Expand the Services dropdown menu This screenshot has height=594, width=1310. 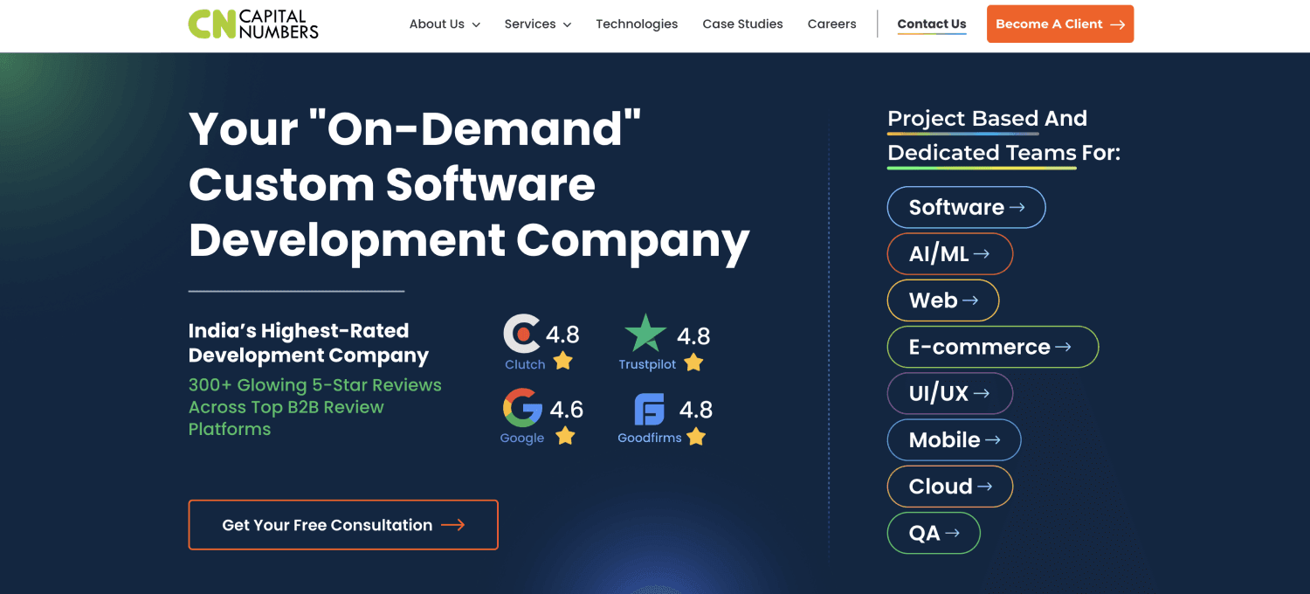(x=537, y=24)
